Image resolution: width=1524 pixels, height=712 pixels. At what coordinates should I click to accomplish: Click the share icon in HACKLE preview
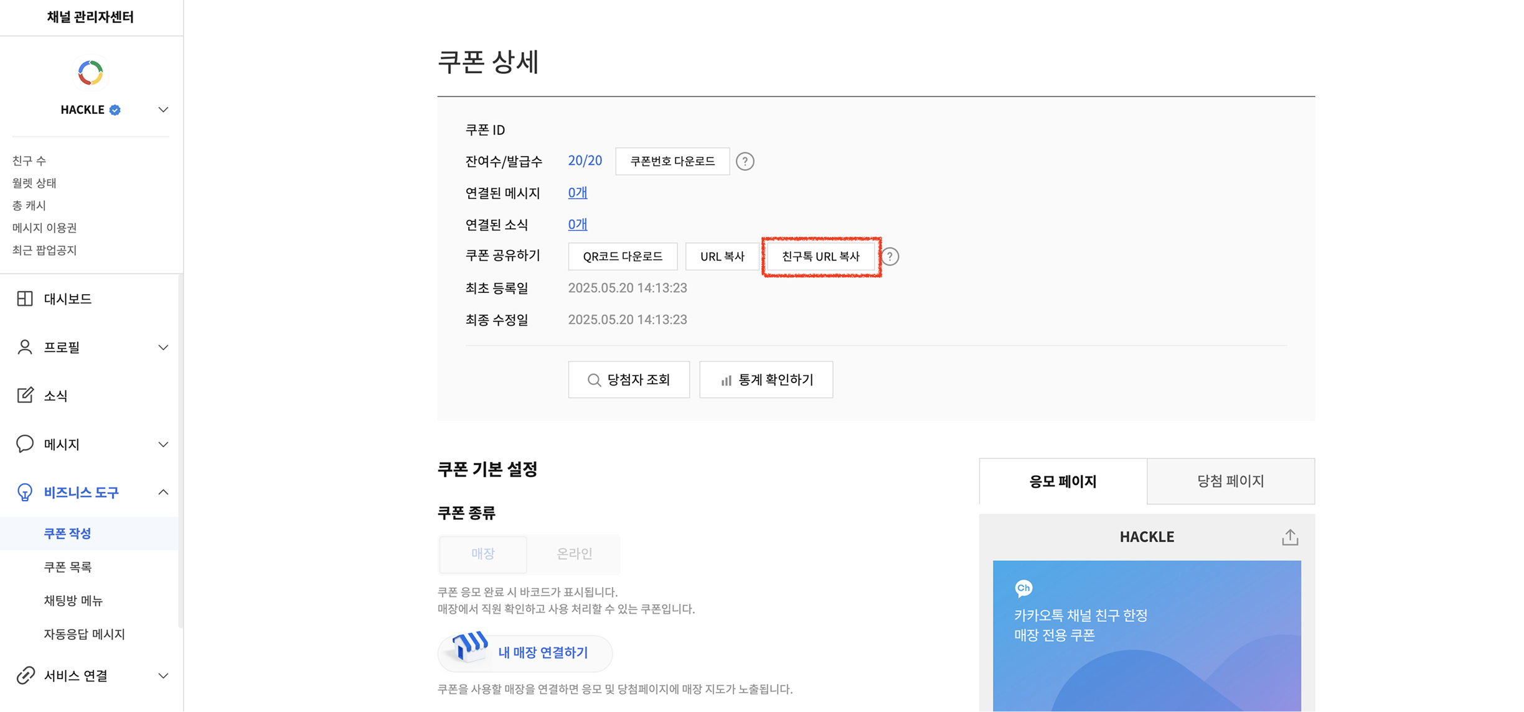point(1290,537)
